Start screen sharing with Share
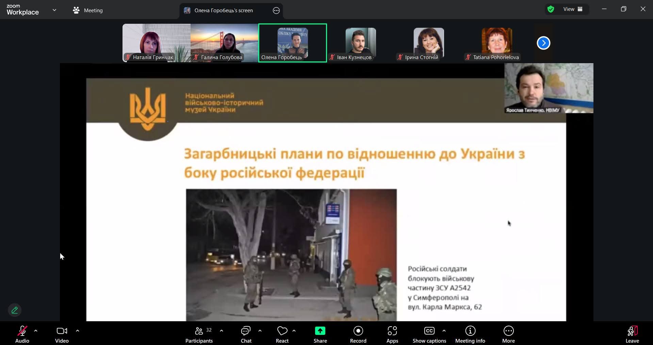 tap(320, 334)
